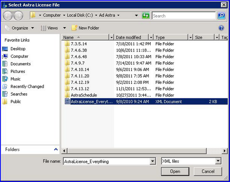Click the Local Disk (C:) breadcrumb segment

tap(80, 15)
